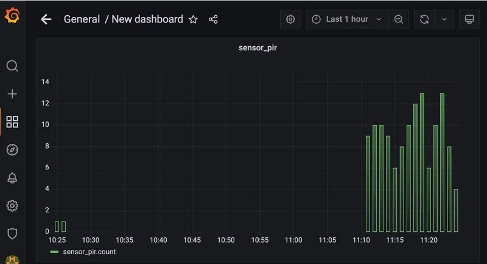Click the 10:30 x-axis label
The height and width of the screenshot is (264, 487).
point(91,240)
